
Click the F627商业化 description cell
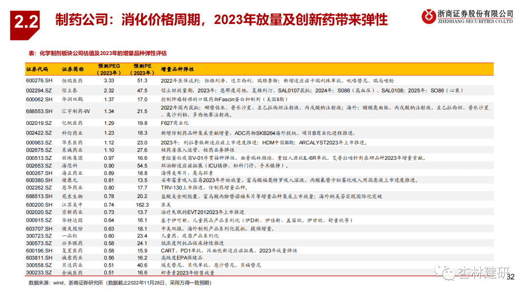tap(174, 123)
